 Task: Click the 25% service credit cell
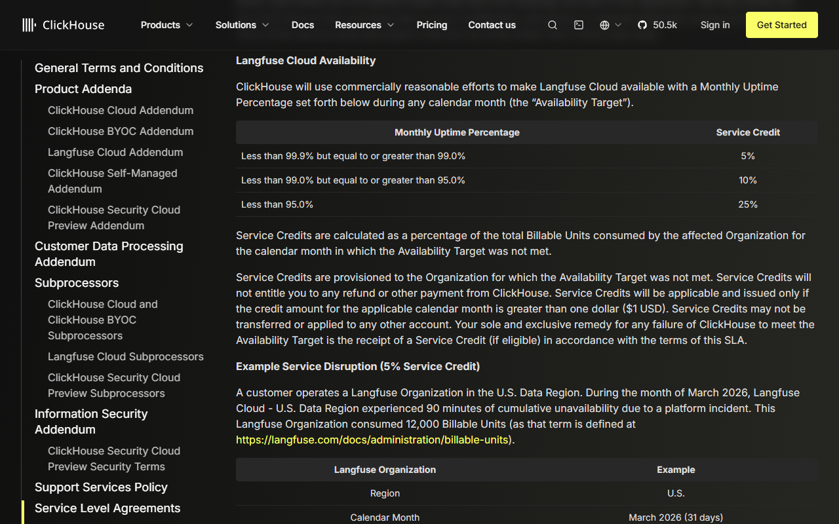click(748, 204)
